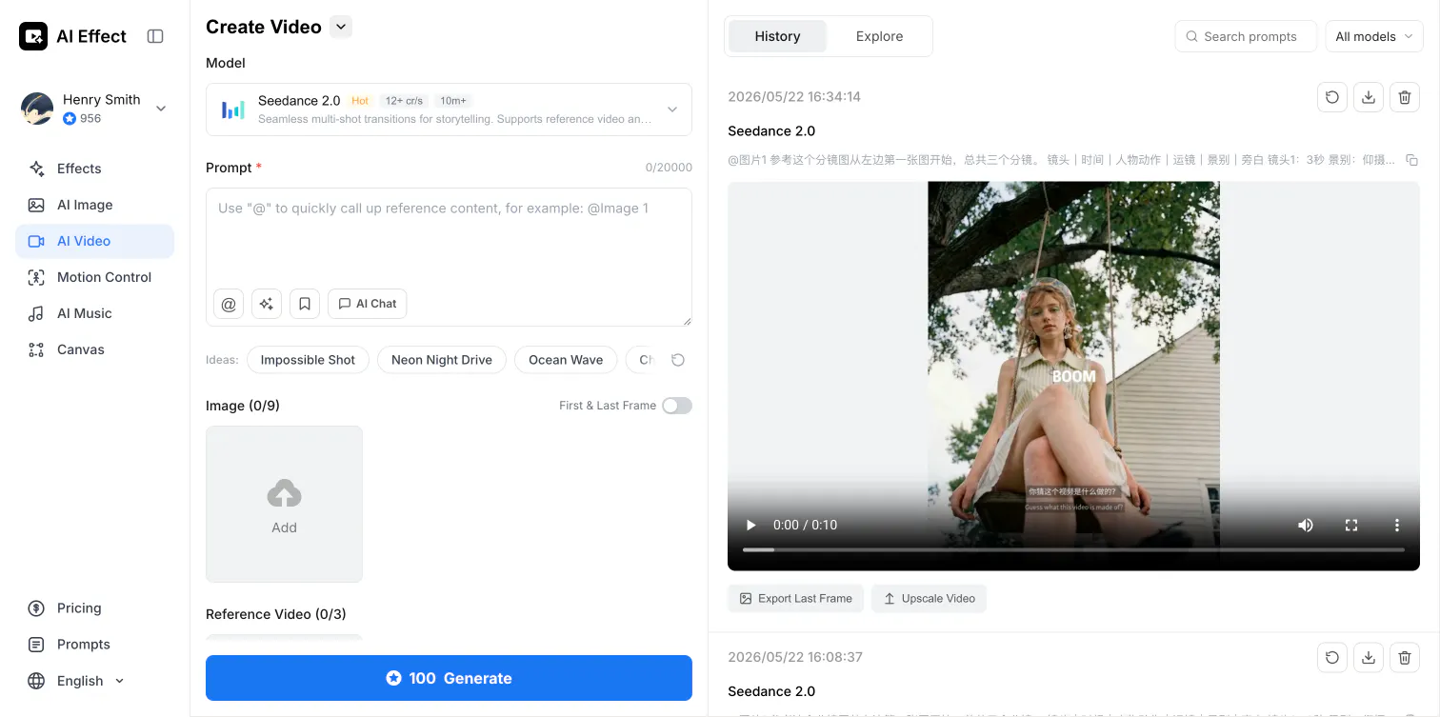The width and height of the screenshot is (1440, 717).
Task: Click the AI Effect logo
Action: (72, 36)
